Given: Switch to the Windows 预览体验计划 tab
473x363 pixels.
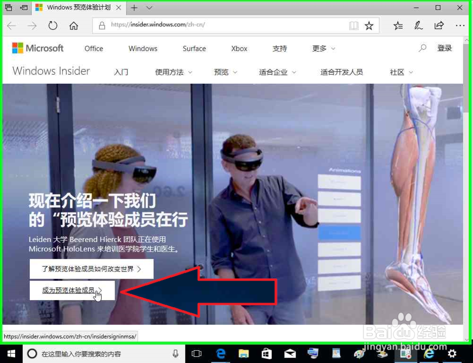Looking at the screenshot, I should point(79,8).
